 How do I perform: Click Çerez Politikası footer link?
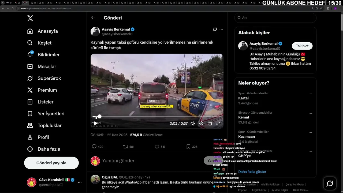click(294, 184)
